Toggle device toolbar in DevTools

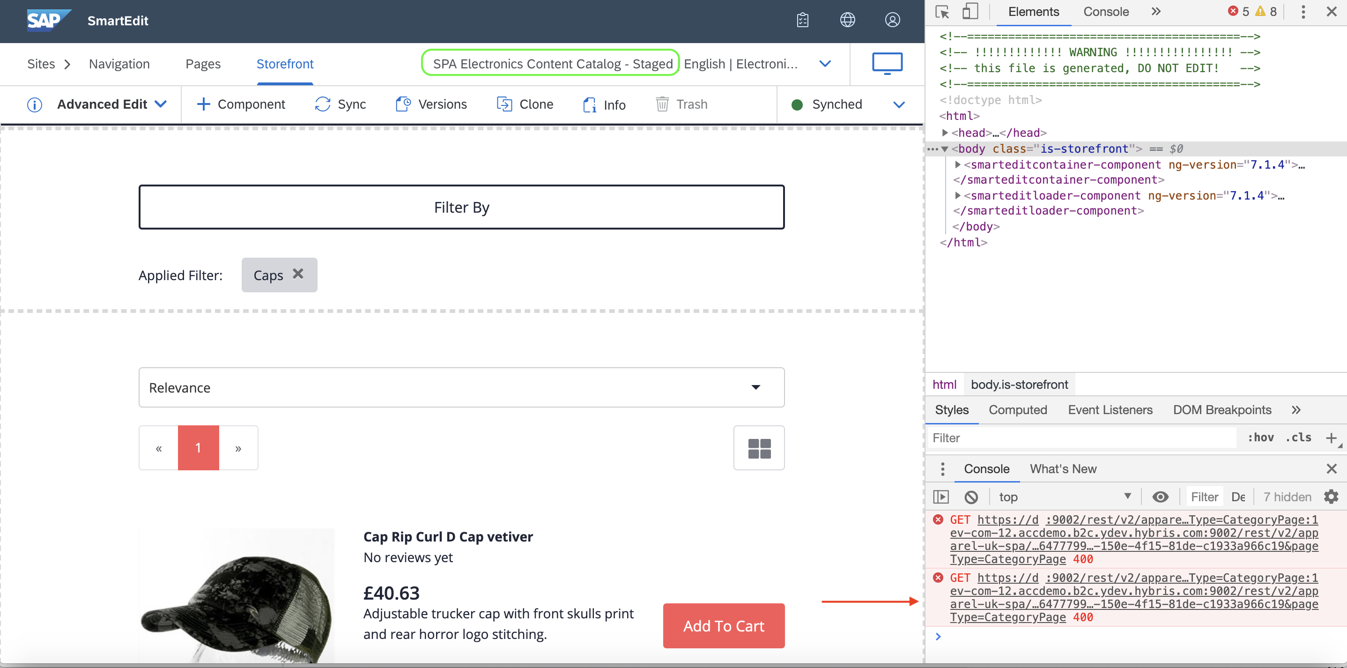(970, 12)
